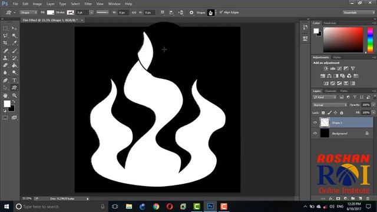Screen dimensions: 377x212
Task: Open the Opacity slider dropdown
Action: click(373, 105)
